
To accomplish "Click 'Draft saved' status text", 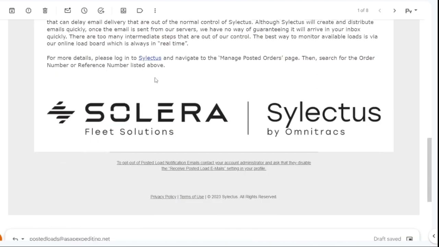I will coord(387,239).
